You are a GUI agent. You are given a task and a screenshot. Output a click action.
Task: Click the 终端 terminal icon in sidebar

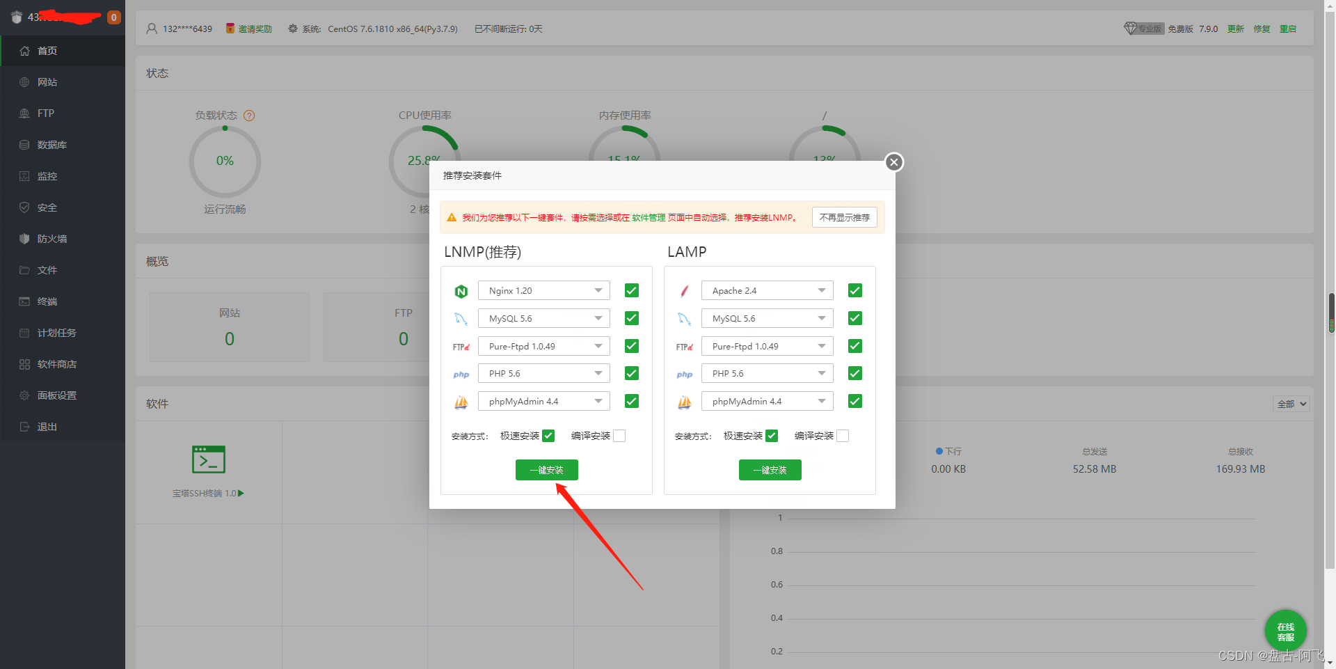[24, 301]
